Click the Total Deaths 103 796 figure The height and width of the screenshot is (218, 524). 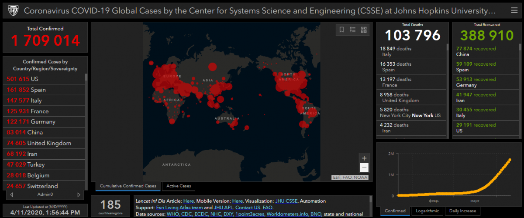click(x=413, y=35)
